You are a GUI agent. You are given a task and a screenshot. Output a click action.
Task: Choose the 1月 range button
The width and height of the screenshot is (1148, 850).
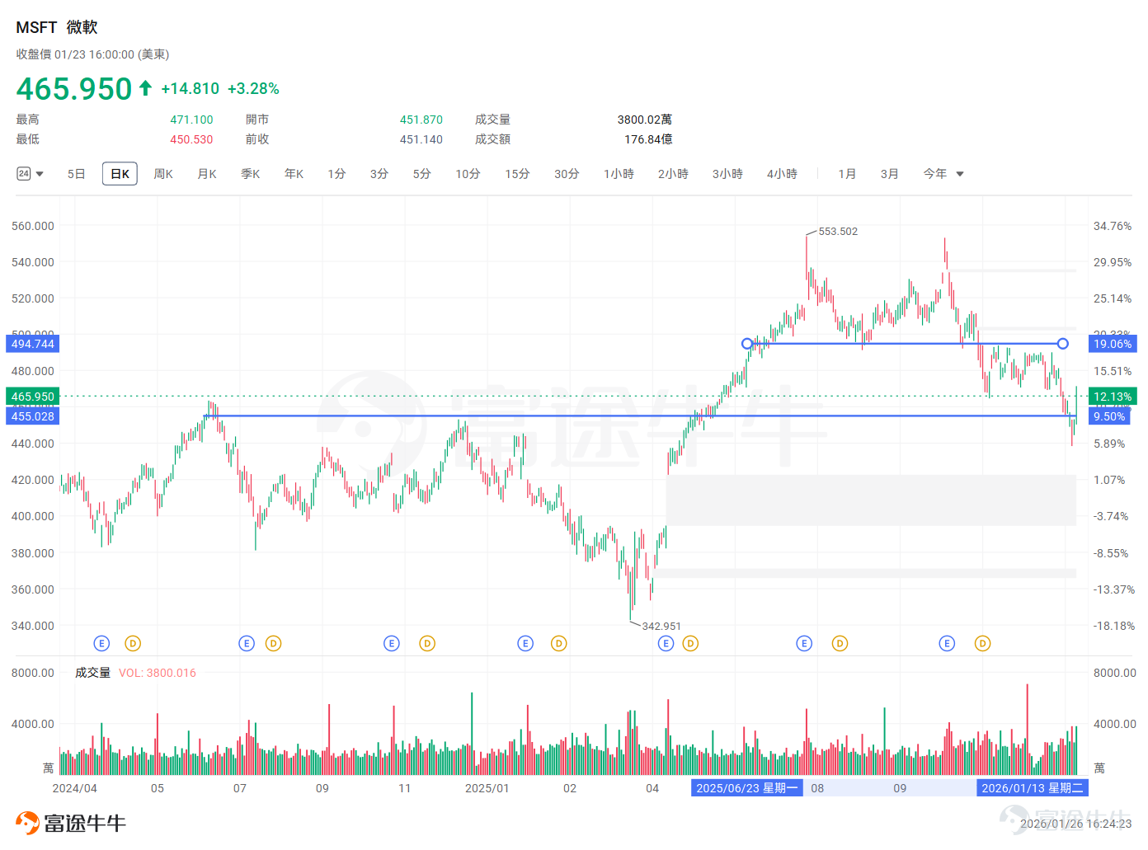[x=848, y=174]
